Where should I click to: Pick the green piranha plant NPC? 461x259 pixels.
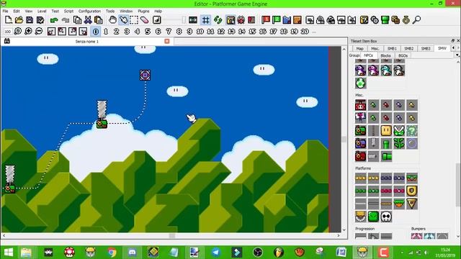(x=399, y=131)
